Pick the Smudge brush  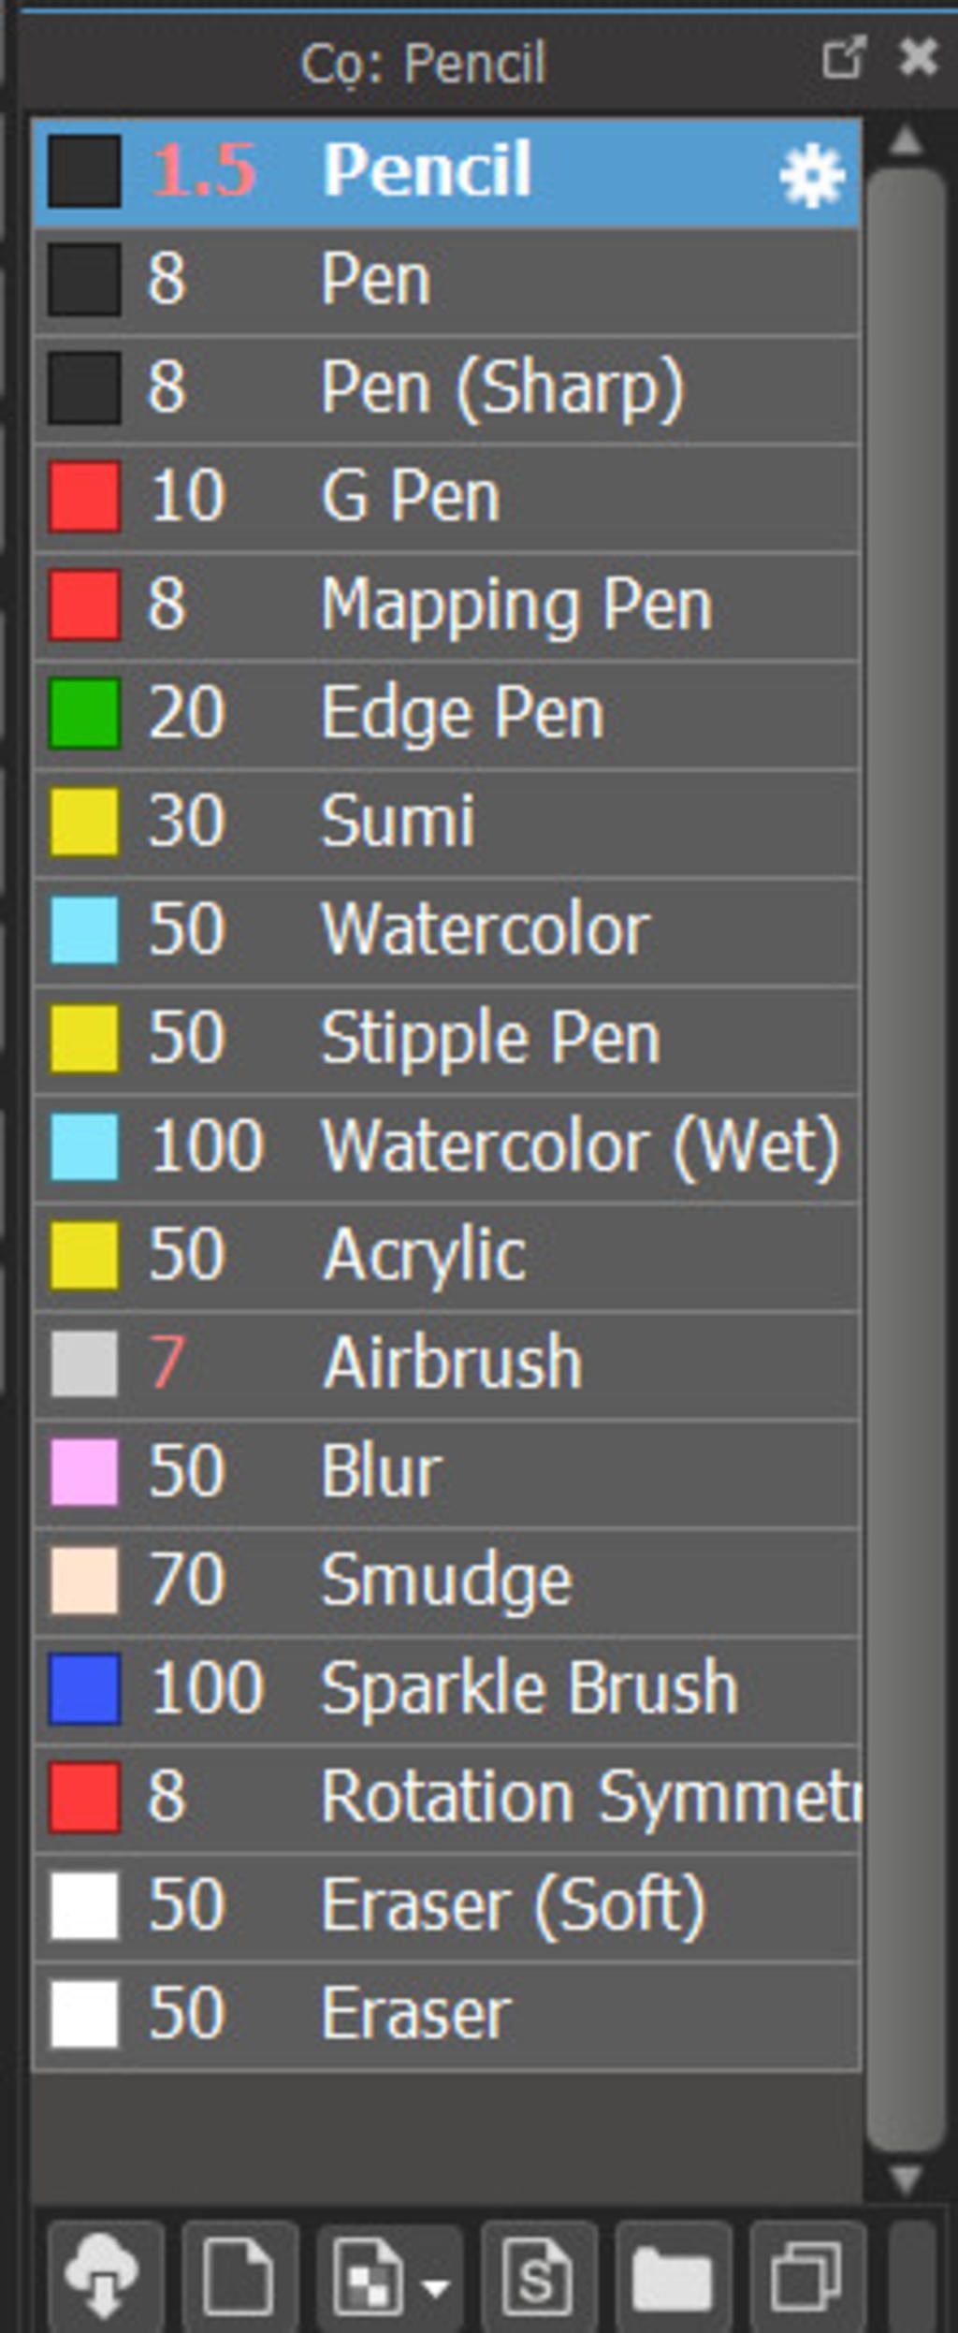pos(446,1580)
